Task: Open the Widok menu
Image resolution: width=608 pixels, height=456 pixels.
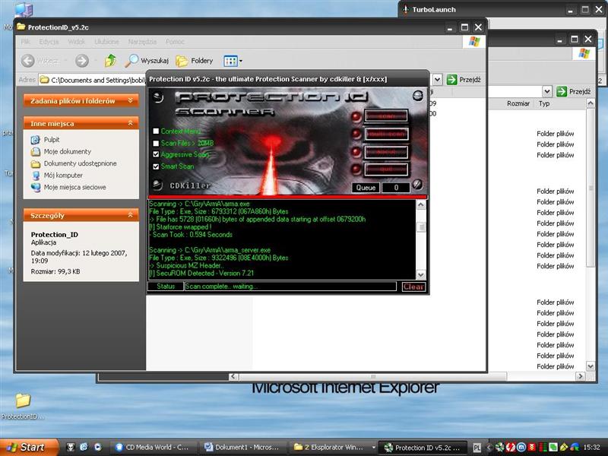Action: (x=76, y=42)
